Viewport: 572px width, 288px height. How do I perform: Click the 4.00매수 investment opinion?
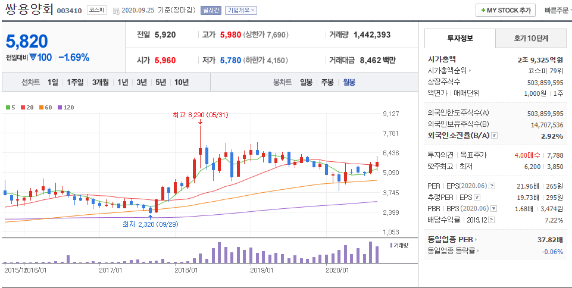(x=527, y=155)
